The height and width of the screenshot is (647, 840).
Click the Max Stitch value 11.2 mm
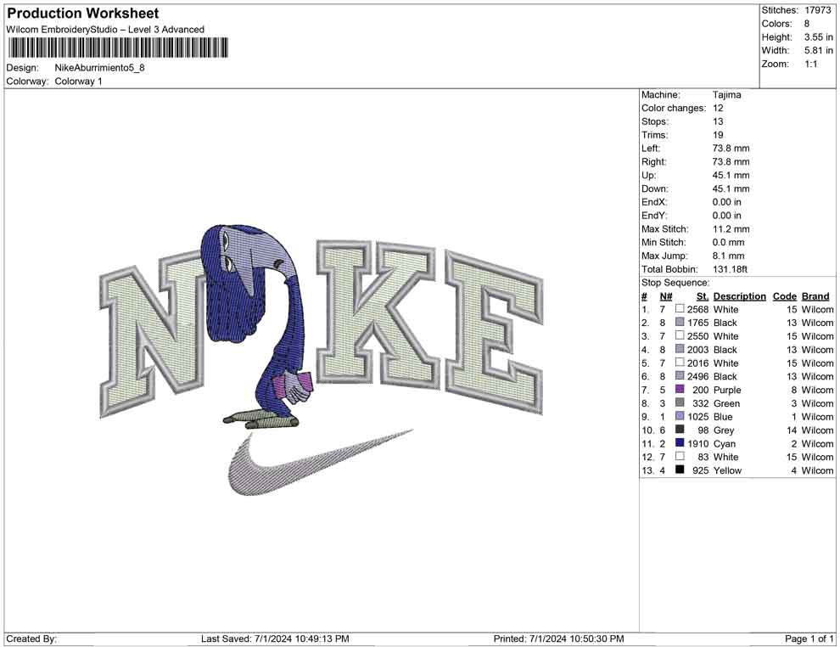click(731, 229)
